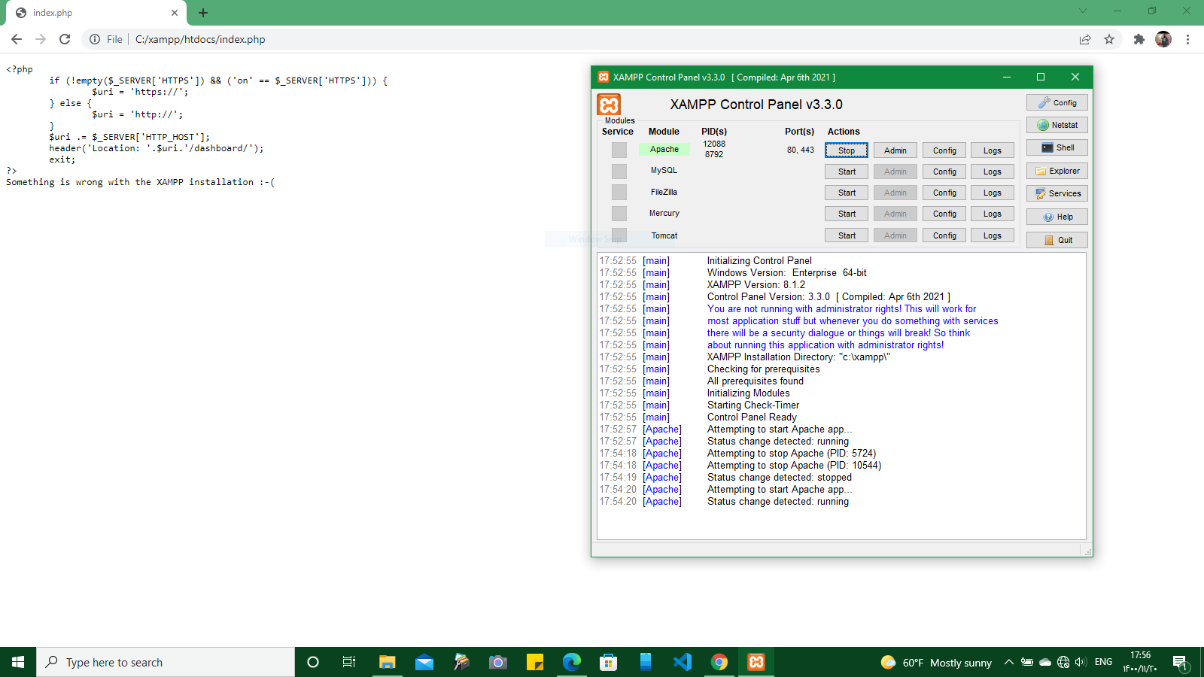Open notification center

[1181, 662]
